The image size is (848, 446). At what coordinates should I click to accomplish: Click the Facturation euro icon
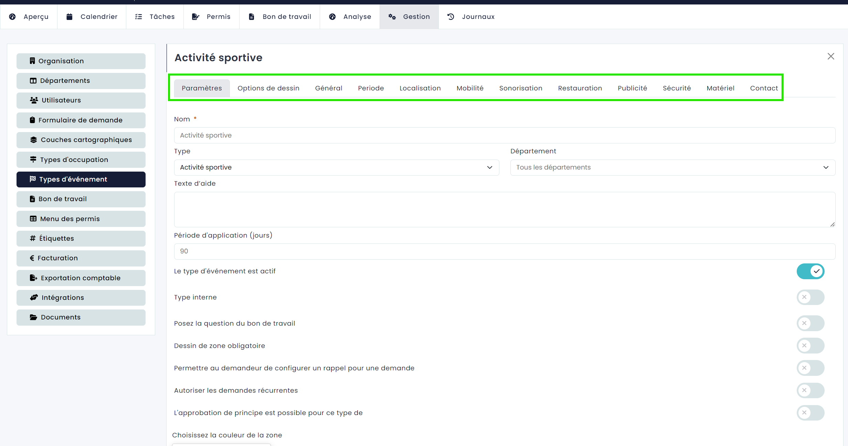click(x=32, y=258)
